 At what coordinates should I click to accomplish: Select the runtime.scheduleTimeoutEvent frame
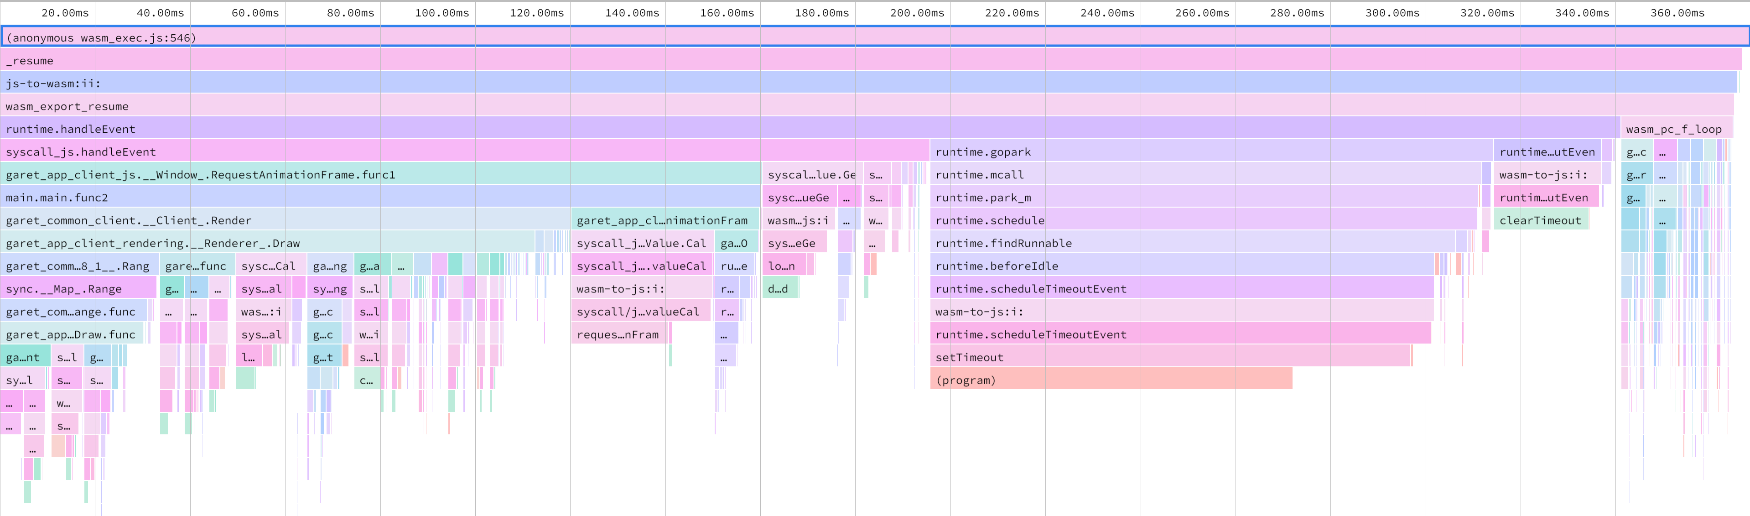coord(1087,288)
